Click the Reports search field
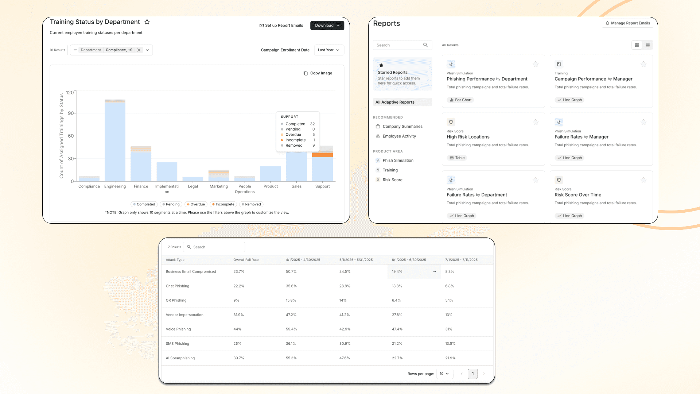 pyautogui.click(x=402, y=45)
